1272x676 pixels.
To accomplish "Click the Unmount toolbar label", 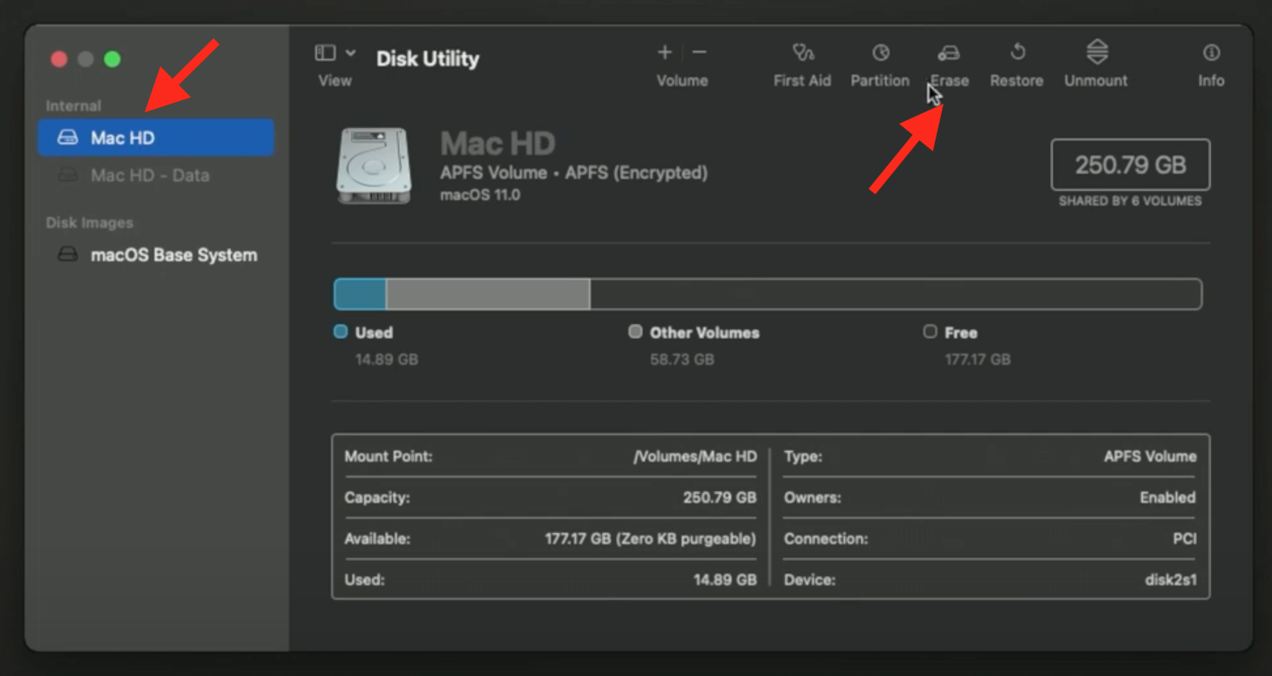I will click(x=1096, y=81).
